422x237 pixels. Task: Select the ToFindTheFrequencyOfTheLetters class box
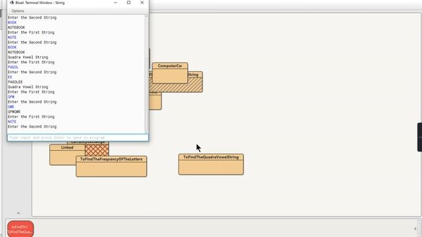pos(111,167)
